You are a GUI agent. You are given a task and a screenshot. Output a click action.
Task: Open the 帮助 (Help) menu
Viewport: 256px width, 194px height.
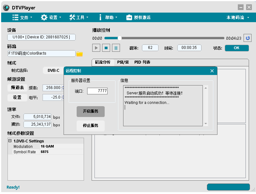108,17
